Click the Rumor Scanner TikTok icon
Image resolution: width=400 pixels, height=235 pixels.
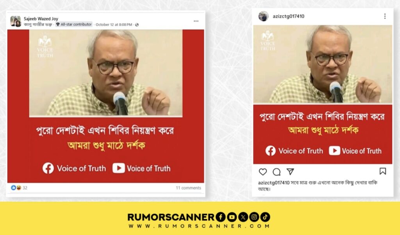coord(265,217)
